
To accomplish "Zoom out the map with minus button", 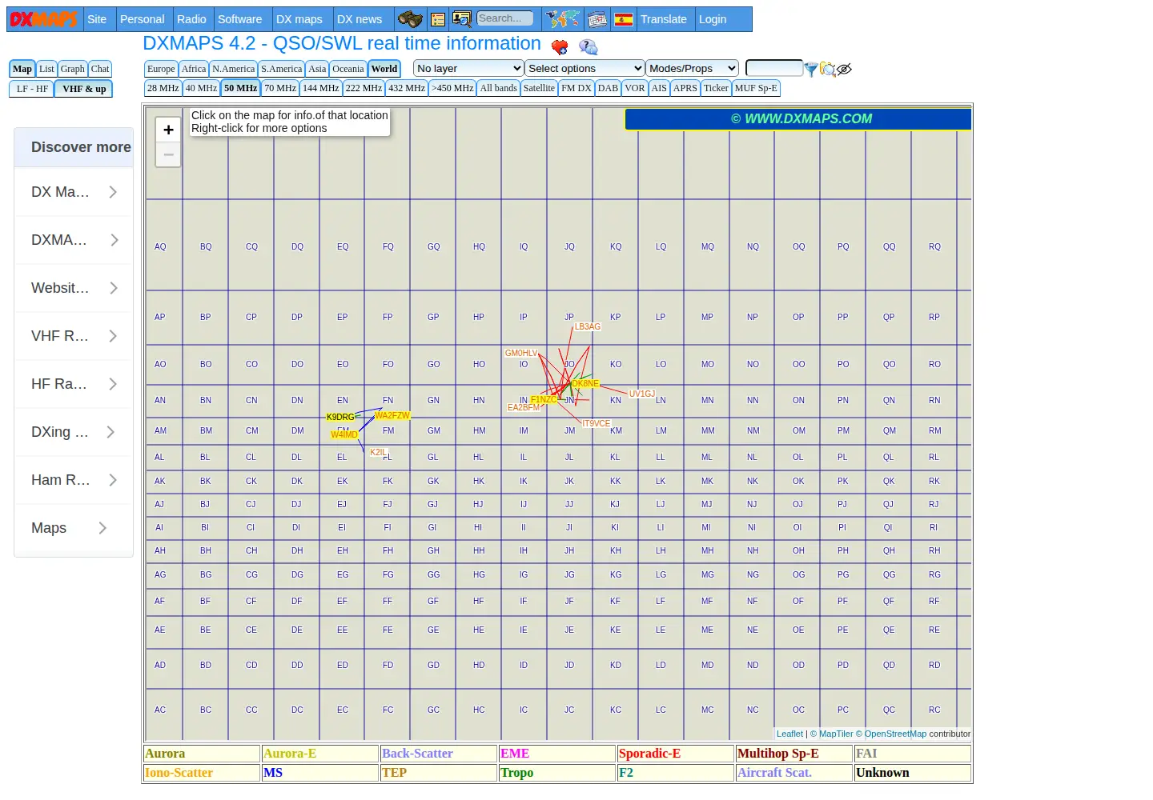I will pyautogui.click(x=168, y=154).
